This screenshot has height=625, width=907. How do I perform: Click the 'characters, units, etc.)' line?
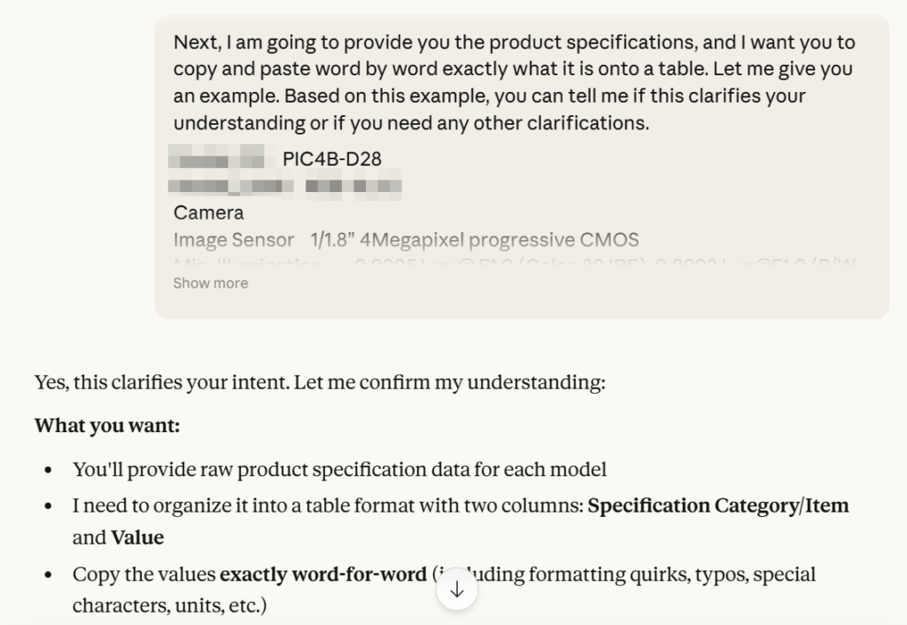[x=169, y=606]
